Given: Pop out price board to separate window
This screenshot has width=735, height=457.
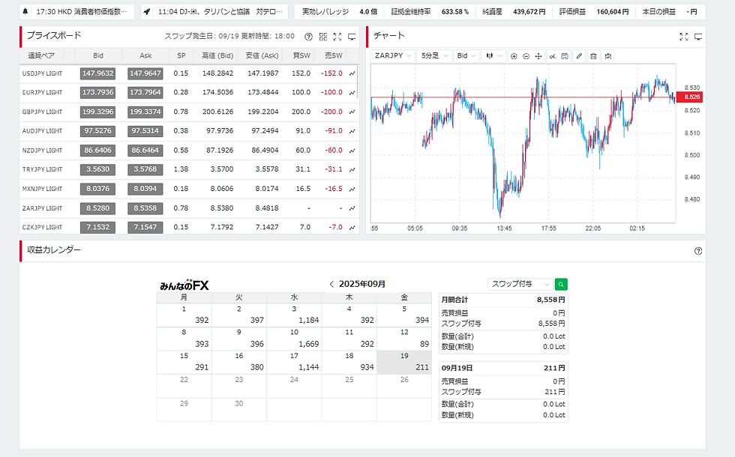Looking at the screenshot, I should [x=352, y=37].
